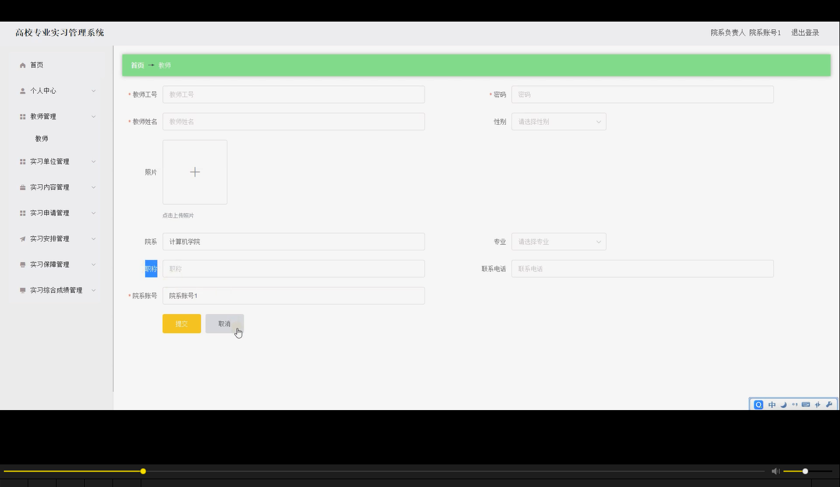Click the 密码 password field

[642, 95]
